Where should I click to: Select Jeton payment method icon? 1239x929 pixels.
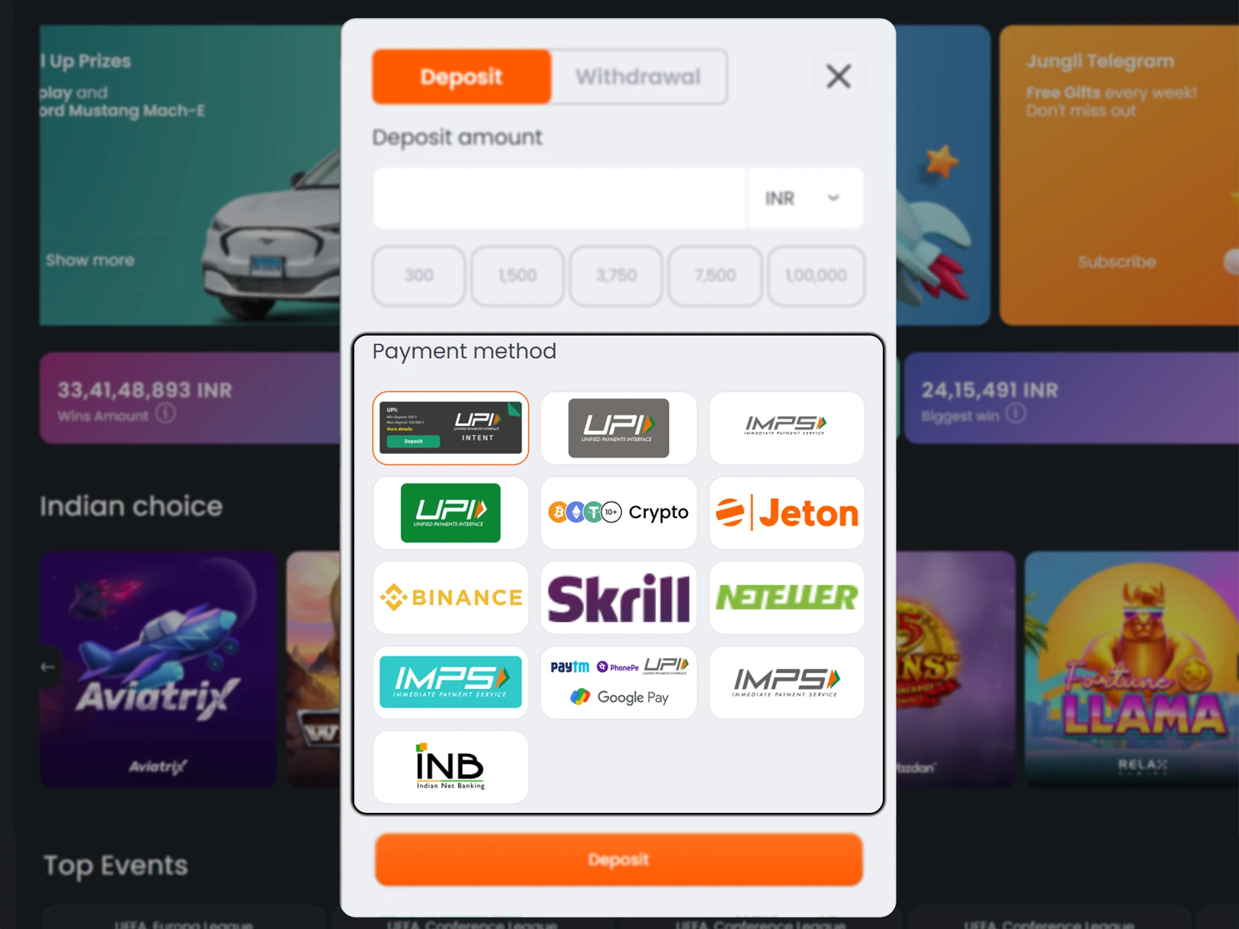click(x=785, y=512)
